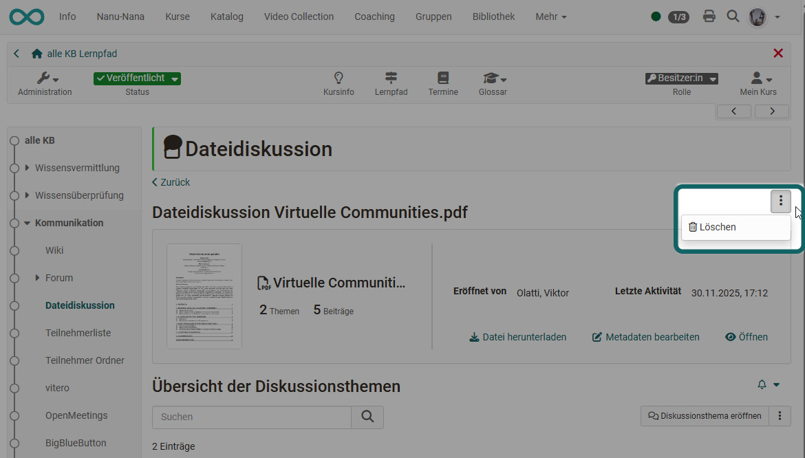Click the 1/3 progress indicator
This screenshot has height=458, width=805.
(678, 17)
